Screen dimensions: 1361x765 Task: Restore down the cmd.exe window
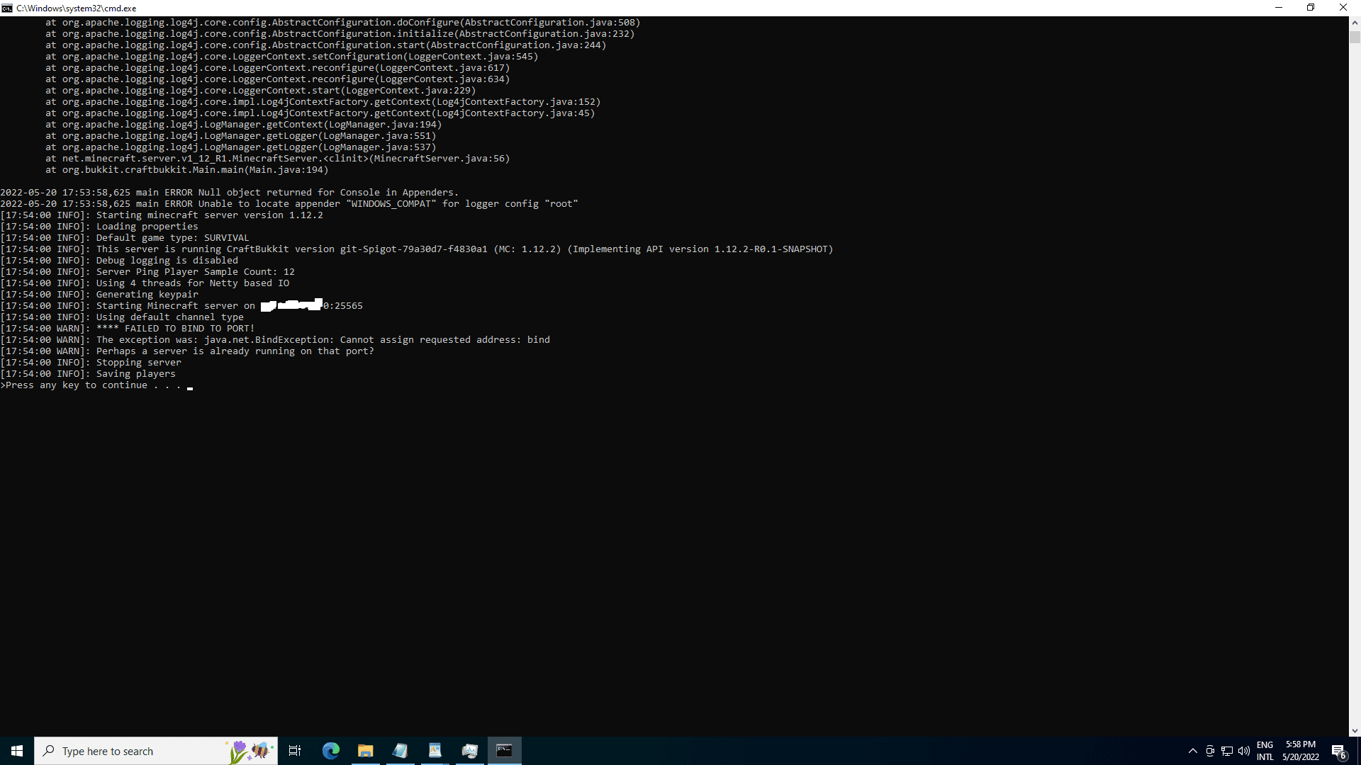click(1311, 8)
